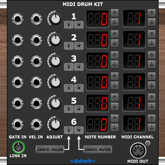Mute drum channel 6
This screenshot has height=165, width=165.
[79, 130]
